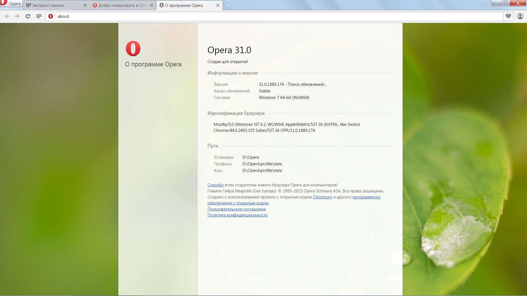Click the О программе Opera sidebar title
The image size is (527, 296).
(x=153, y=64)
